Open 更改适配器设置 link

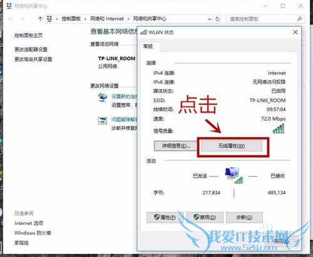click(x=31, y=49)
